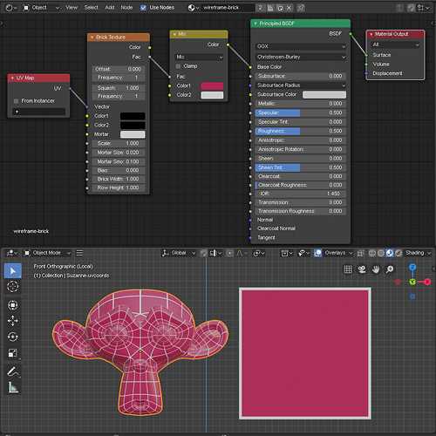Collapse the Brick Texture node
The height and width of the screenshot is (436, 436).
click(x=92, y=37)
